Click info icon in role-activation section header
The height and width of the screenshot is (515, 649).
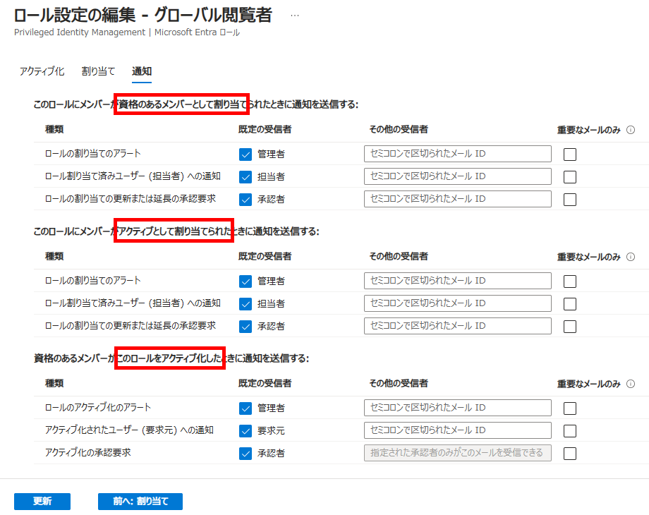pos(631,384)
